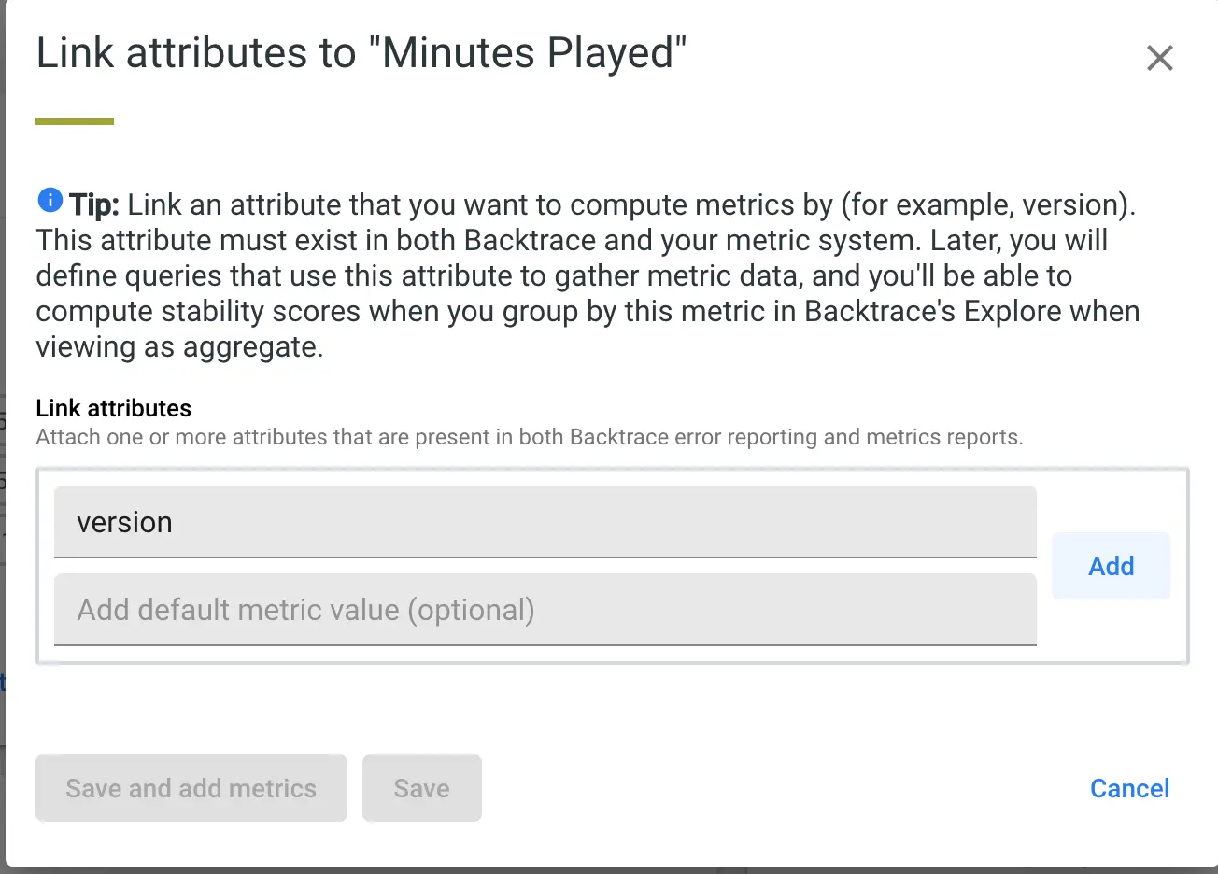Focus the version attribute field
This screenshot has width=1218, height=874.
(545, 522)
